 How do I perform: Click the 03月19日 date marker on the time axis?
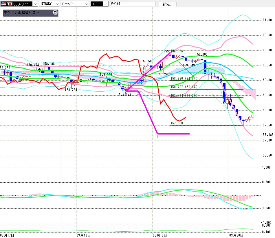[159, 235]
